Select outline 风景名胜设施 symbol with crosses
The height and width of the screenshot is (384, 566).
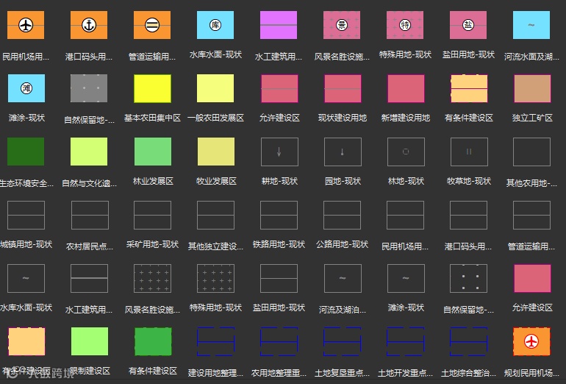point(152,278)
